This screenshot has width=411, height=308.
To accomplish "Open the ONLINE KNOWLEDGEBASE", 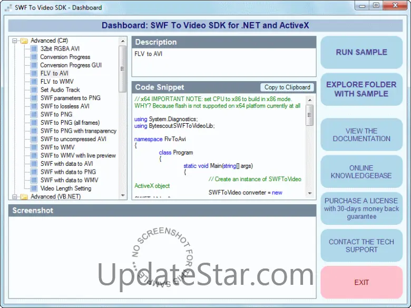I will [361, 172].
